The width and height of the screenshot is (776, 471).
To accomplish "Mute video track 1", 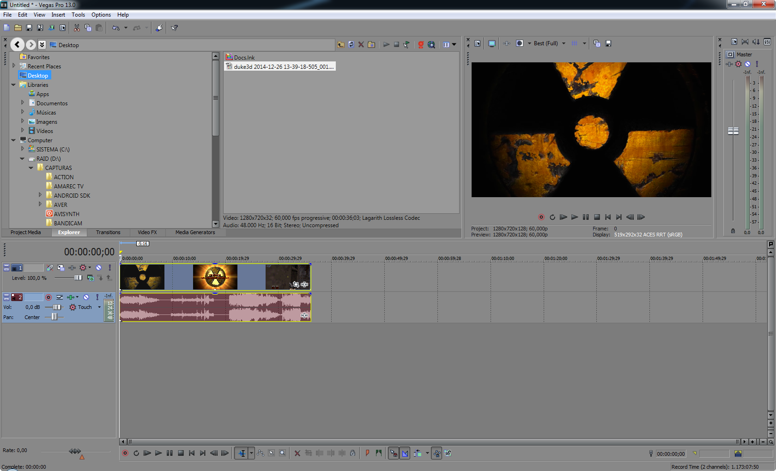I will coord(98,268).
